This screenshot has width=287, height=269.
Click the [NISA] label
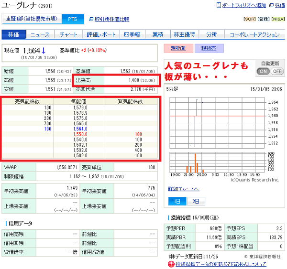pos(278,19)
